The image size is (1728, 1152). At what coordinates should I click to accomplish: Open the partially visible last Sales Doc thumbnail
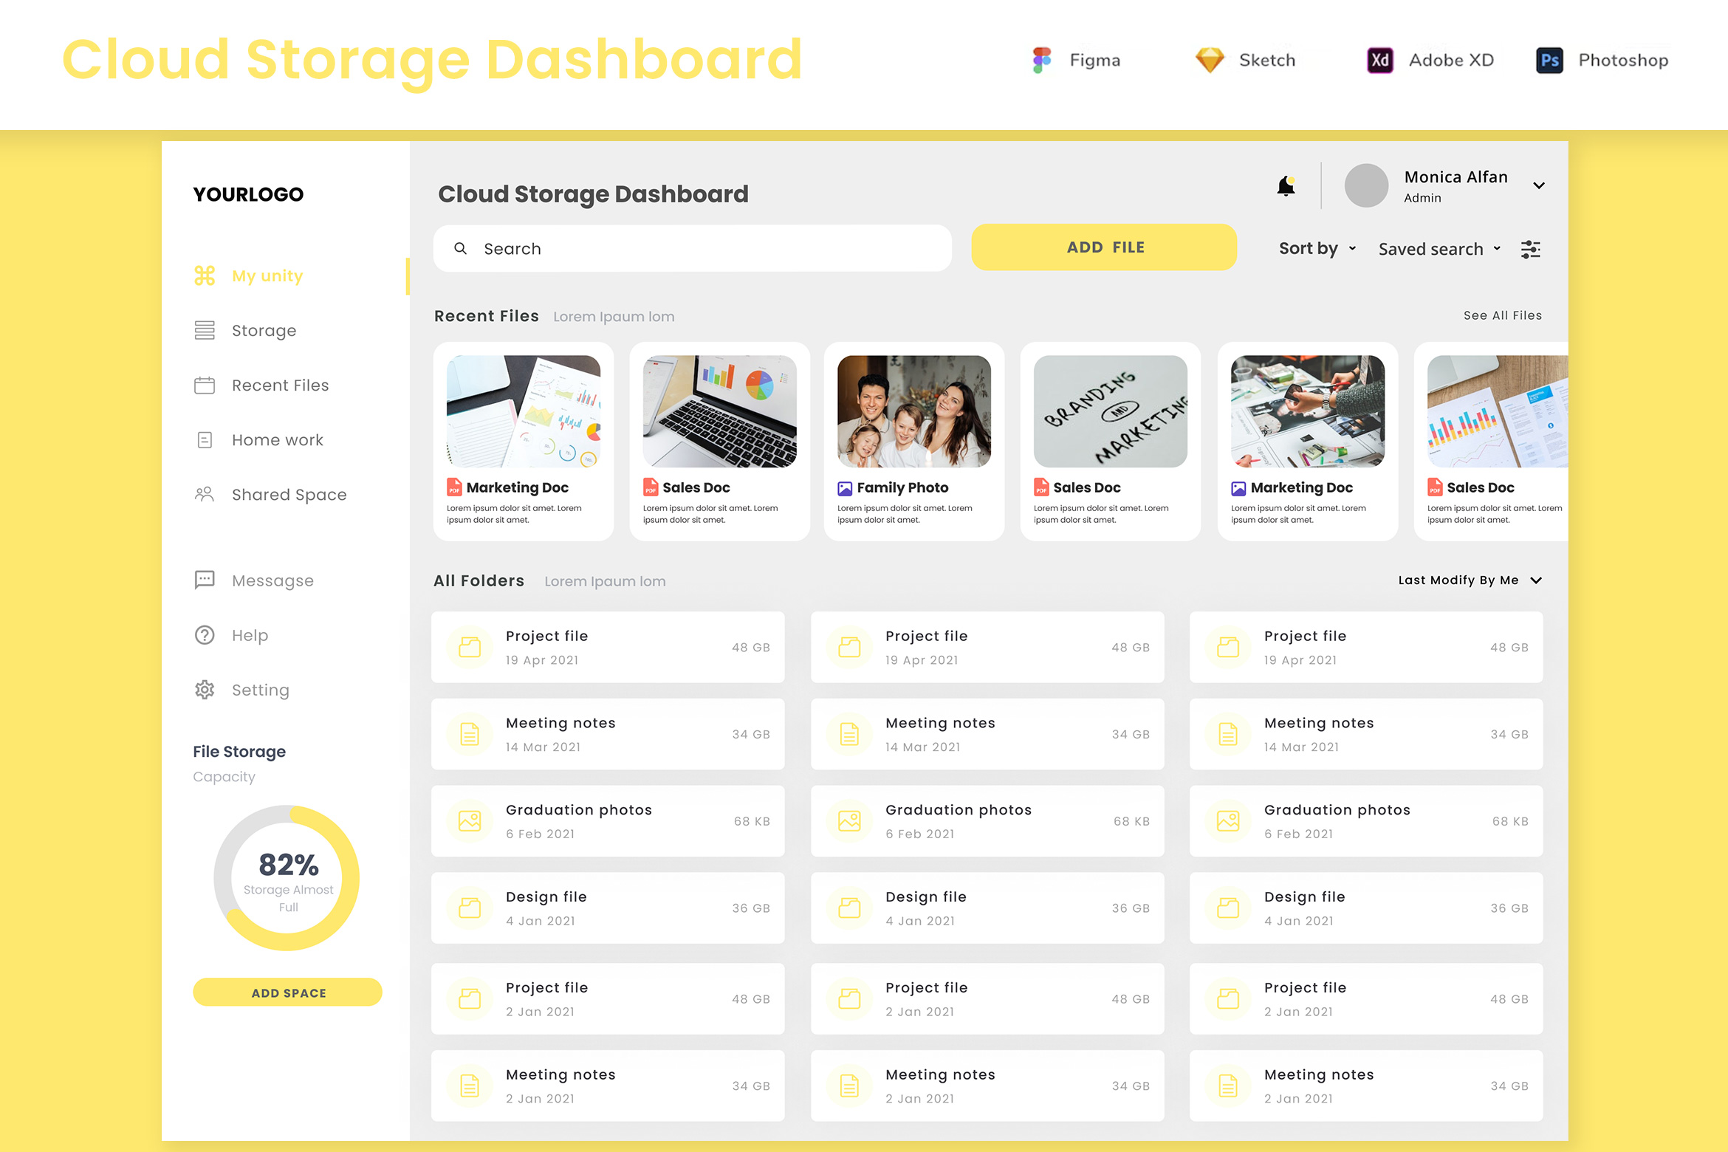(x=1498, y=411)
